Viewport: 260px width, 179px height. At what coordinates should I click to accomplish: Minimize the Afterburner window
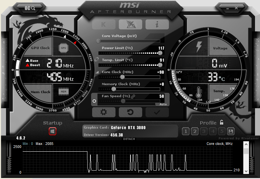[x=228, y=8]
